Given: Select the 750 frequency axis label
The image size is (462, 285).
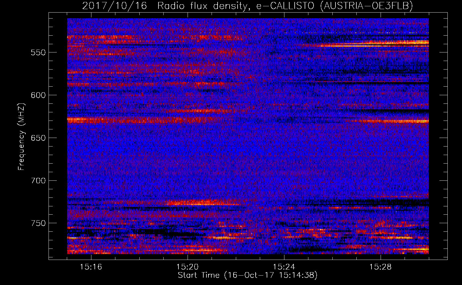Looking at the screenshot, I should tap(38, 223).
